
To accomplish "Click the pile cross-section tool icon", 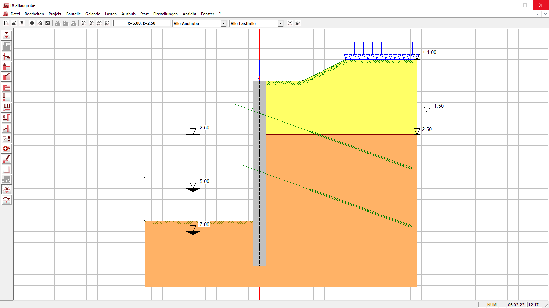I will [x=7, y=149].
